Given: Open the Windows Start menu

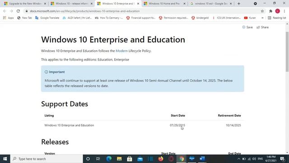Looking at the screenshot, I should 5,159.
